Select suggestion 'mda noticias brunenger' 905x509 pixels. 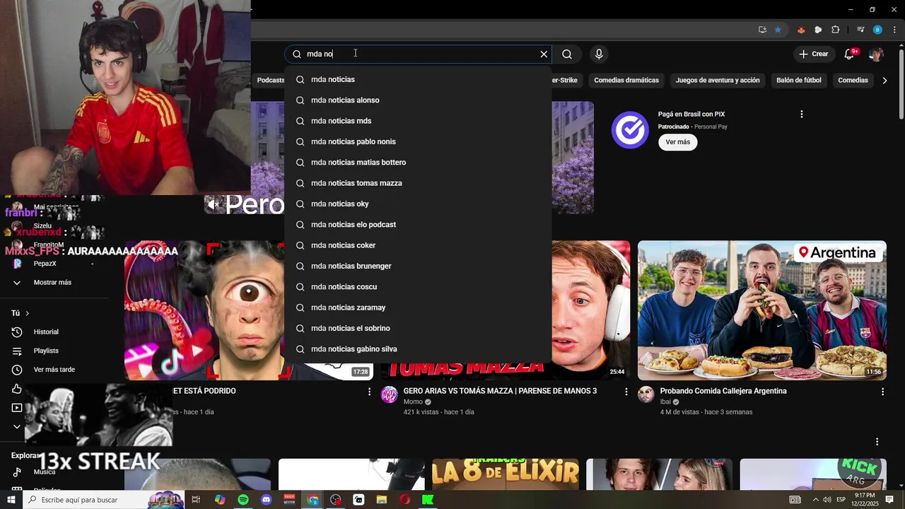coord(418,266)
